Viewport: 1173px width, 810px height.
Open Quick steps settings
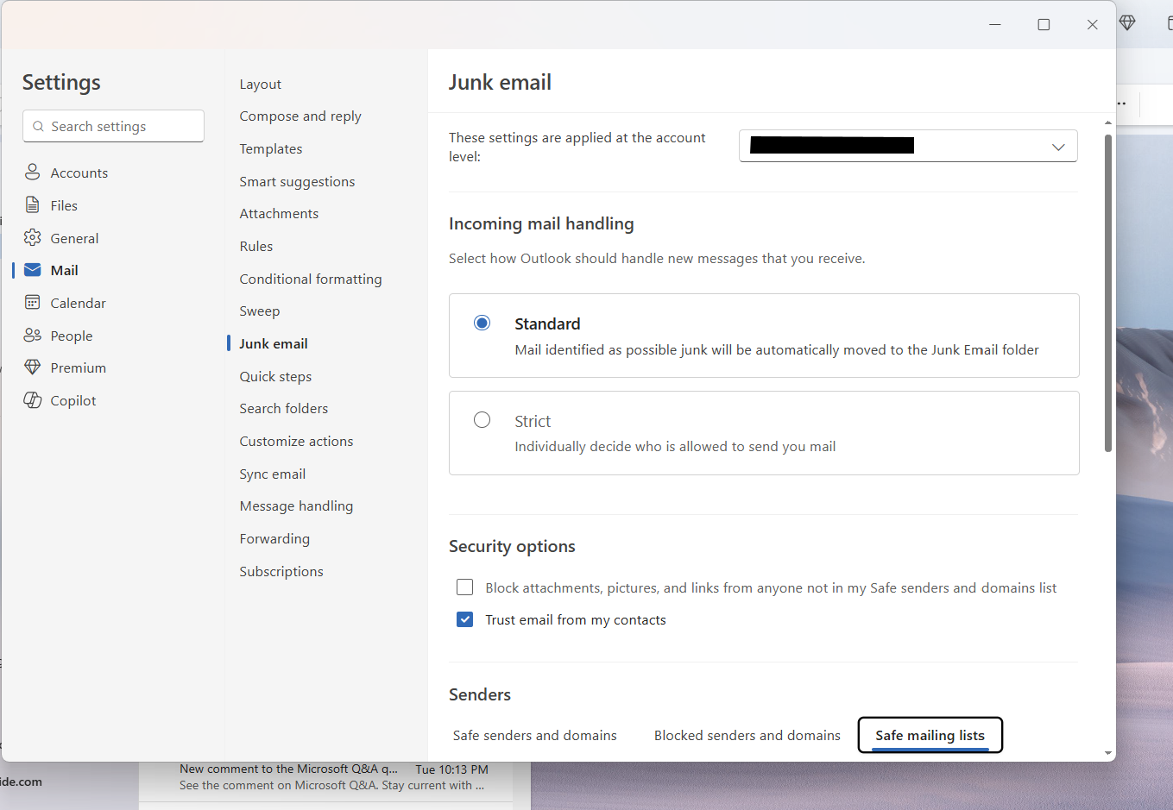point(275,376)
